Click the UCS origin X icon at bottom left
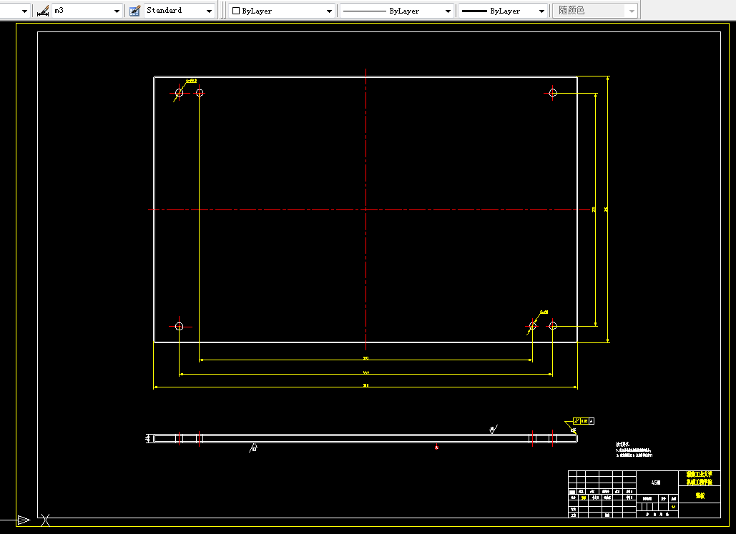Screen dimensions: 736x534 pos(45,520)
